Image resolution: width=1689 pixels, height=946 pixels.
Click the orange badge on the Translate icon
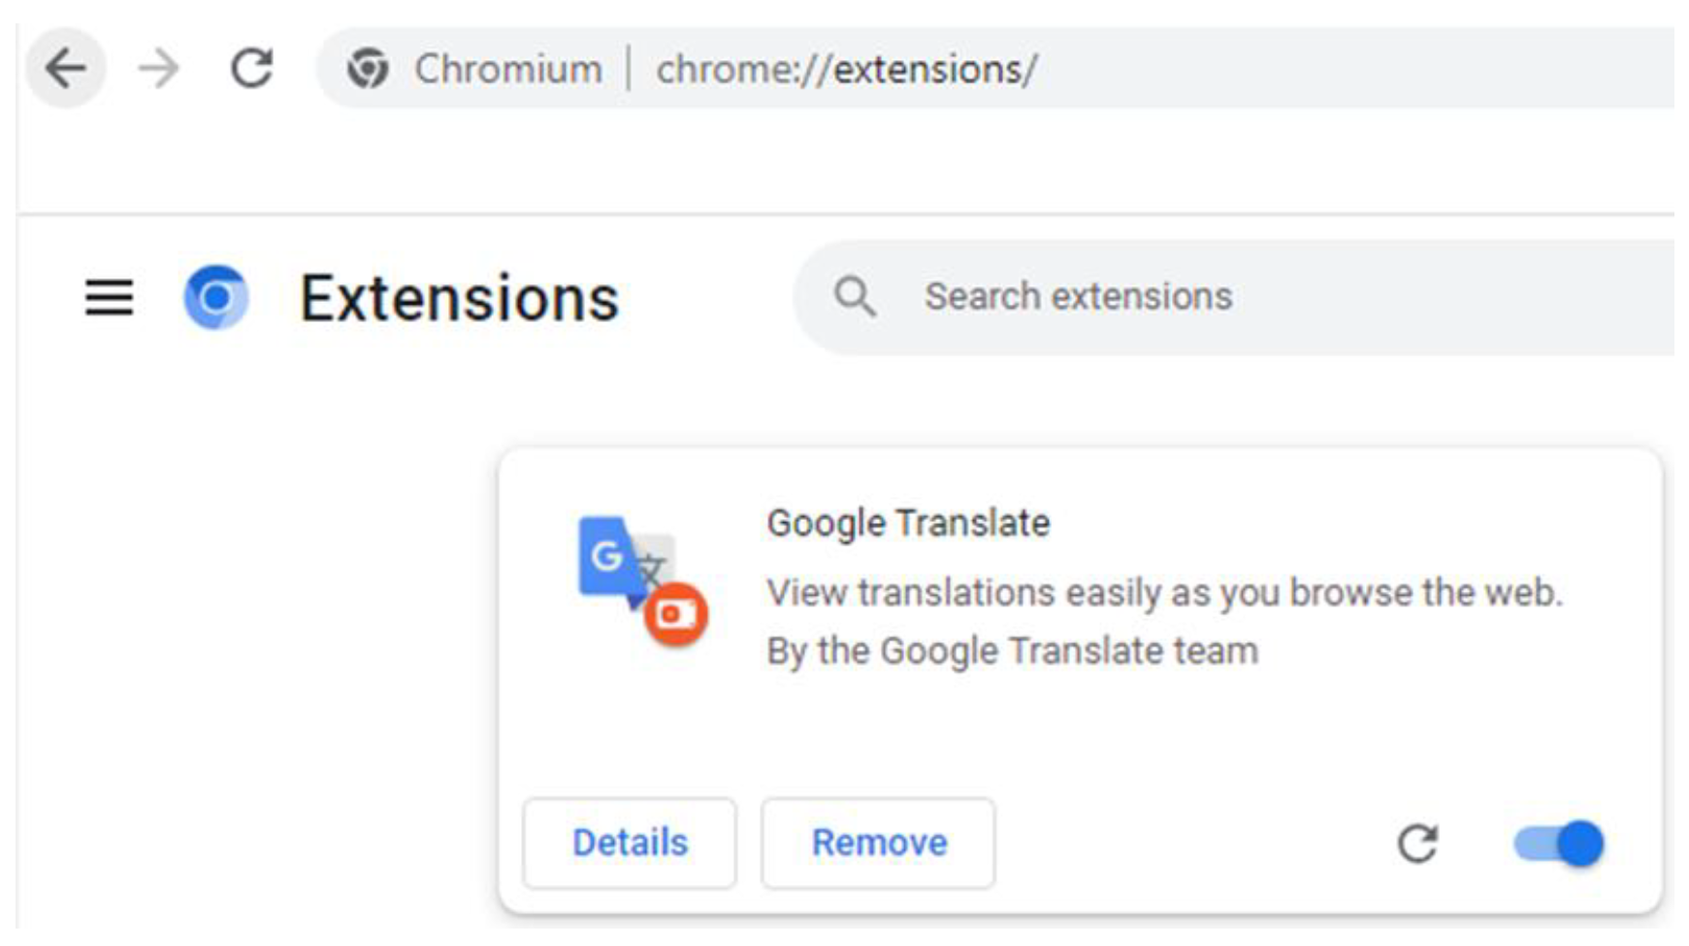click(676, 614)
